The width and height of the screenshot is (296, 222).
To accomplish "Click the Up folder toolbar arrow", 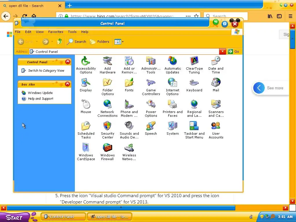I will (60, 41).
